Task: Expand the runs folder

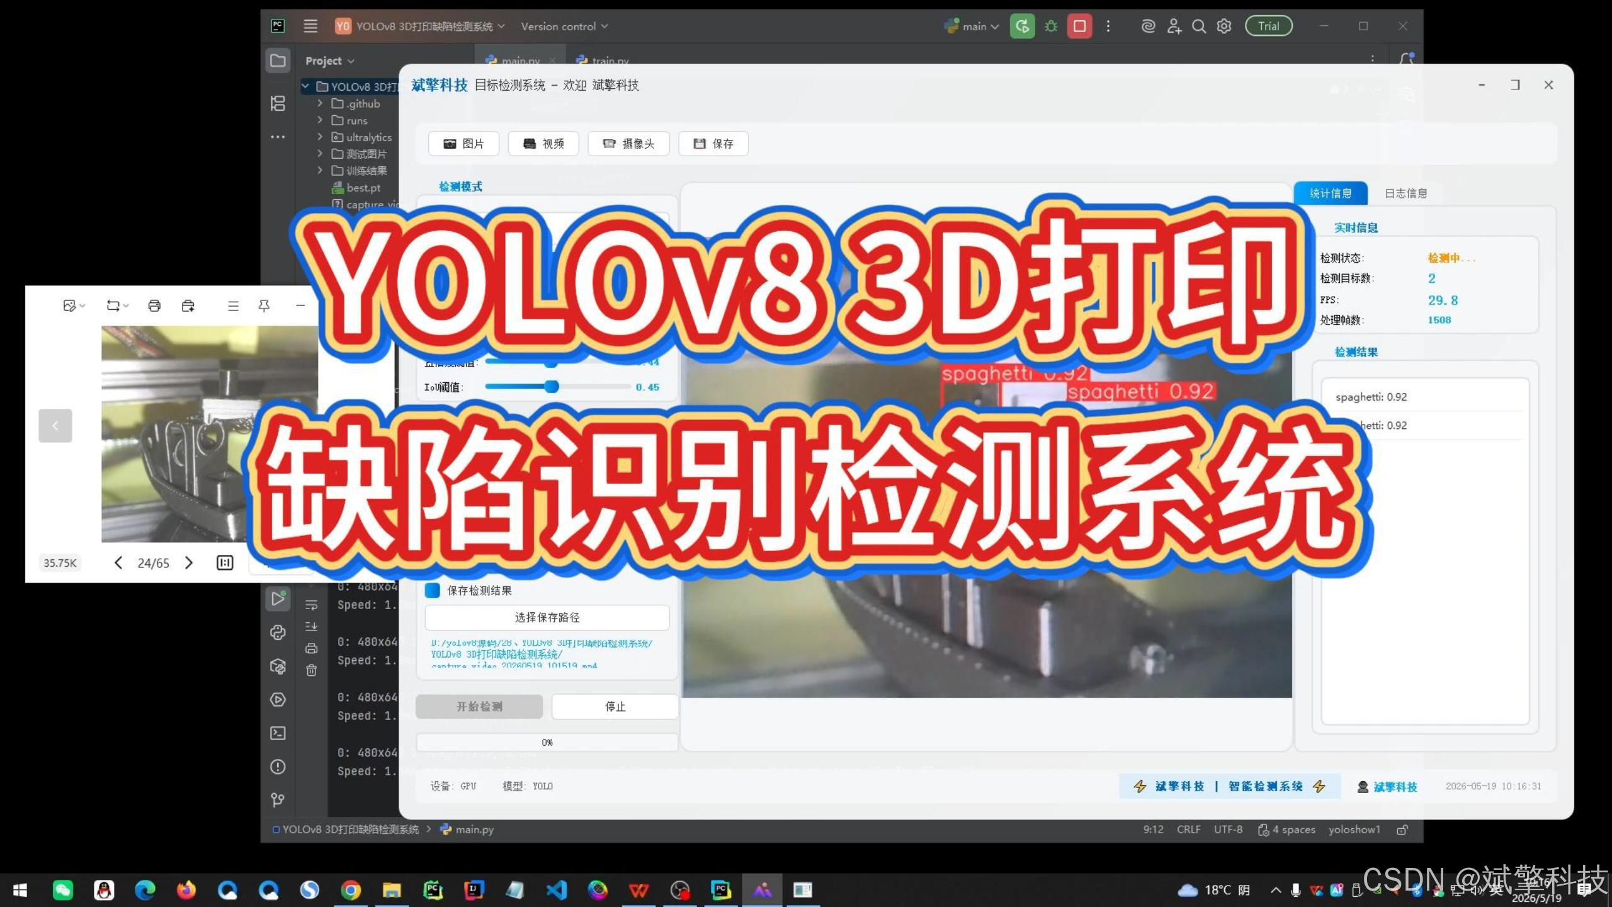Action: (320, 120)
